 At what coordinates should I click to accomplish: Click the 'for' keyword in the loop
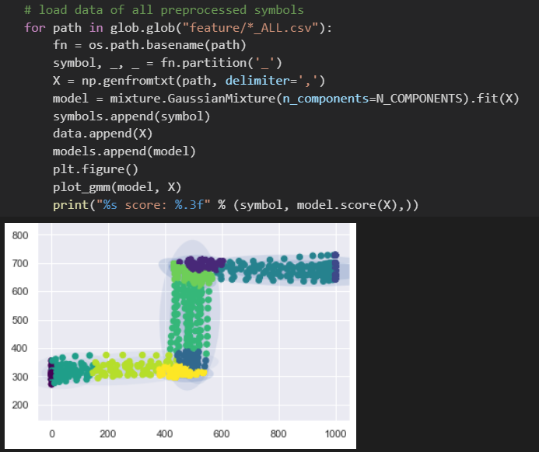pyautogui.click(x=35, y=27)
